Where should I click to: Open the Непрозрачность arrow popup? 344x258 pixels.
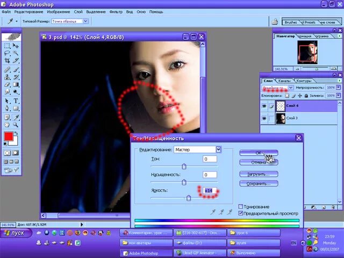click(338, 88)
